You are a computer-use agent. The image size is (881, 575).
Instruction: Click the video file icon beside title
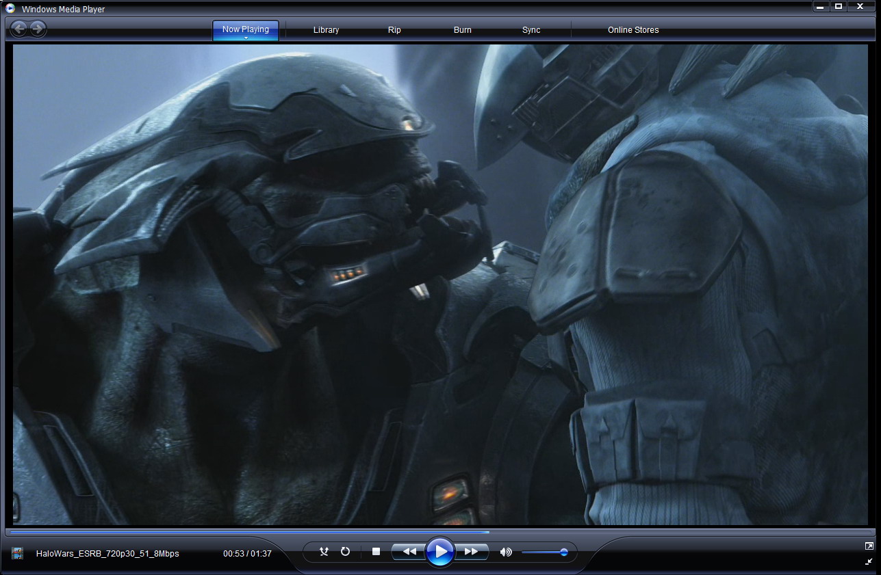tap(18, 553)
